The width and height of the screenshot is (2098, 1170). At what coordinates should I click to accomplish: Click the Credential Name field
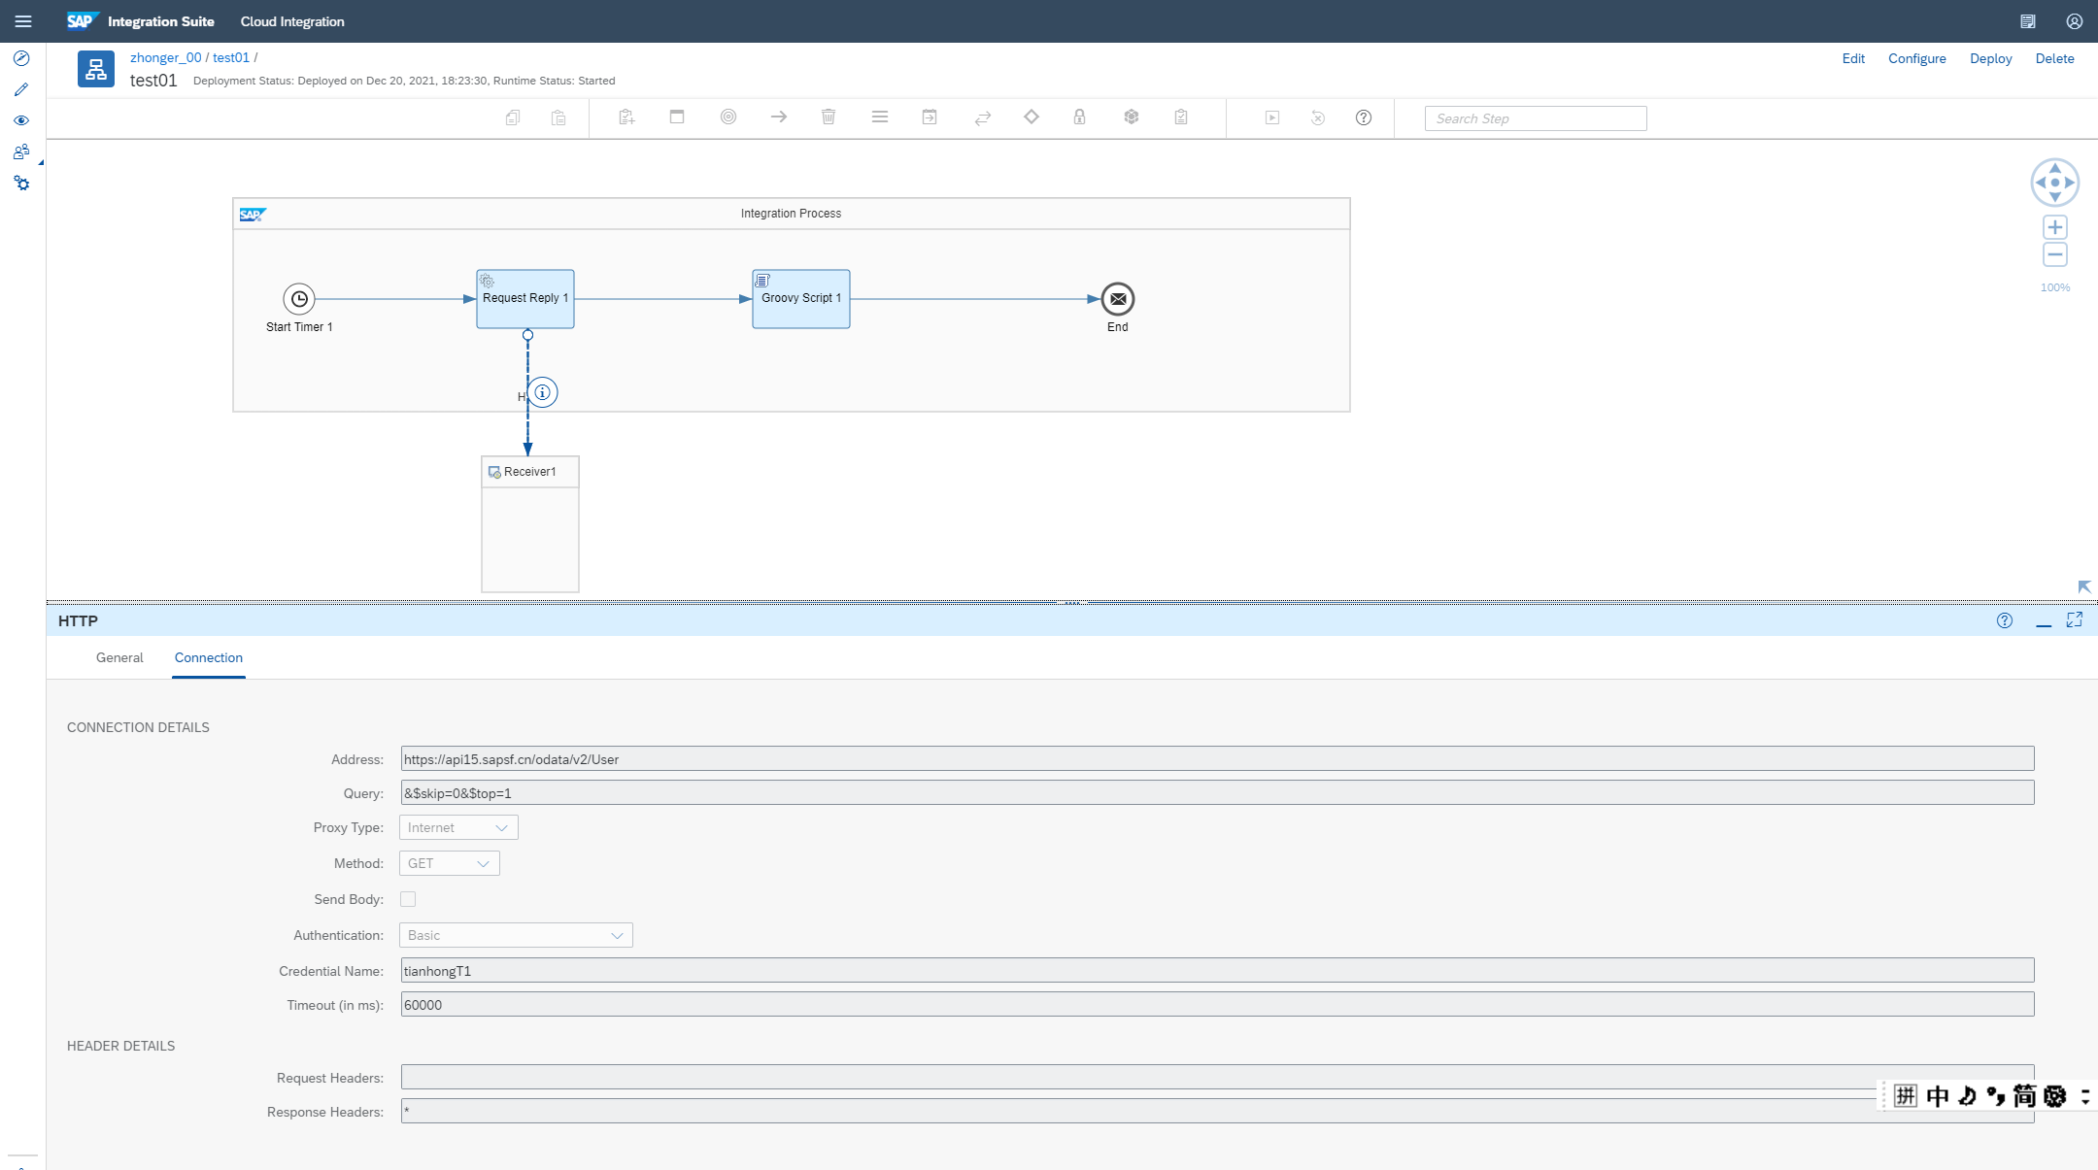click(1218, 970)
